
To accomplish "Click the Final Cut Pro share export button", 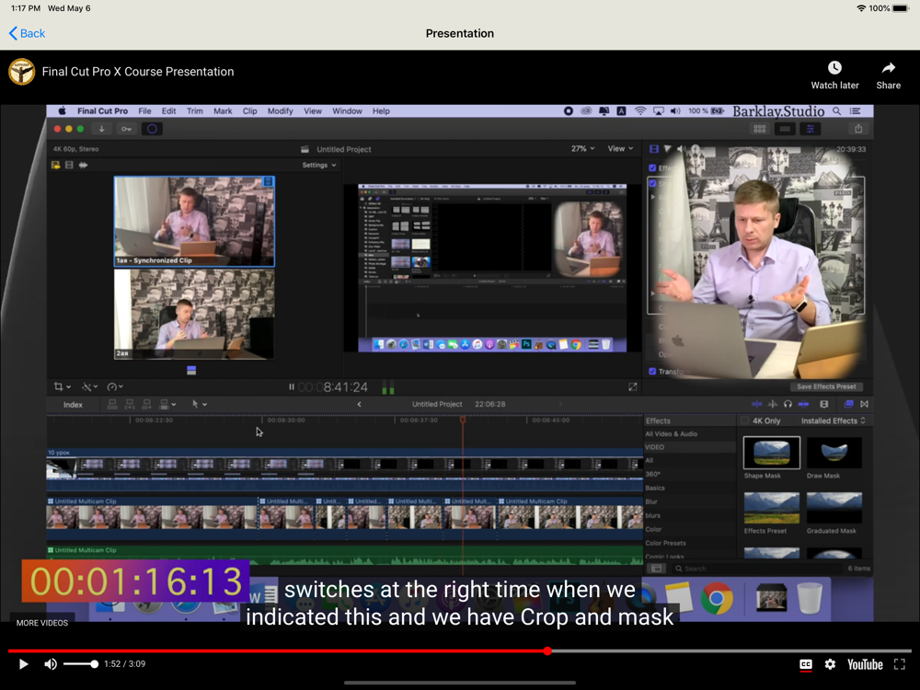I will (858, 129).
